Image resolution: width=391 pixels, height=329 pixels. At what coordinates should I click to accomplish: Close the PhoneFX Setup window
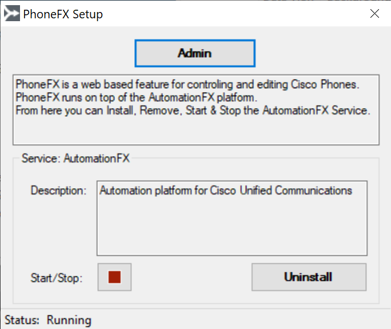[374, 14]
